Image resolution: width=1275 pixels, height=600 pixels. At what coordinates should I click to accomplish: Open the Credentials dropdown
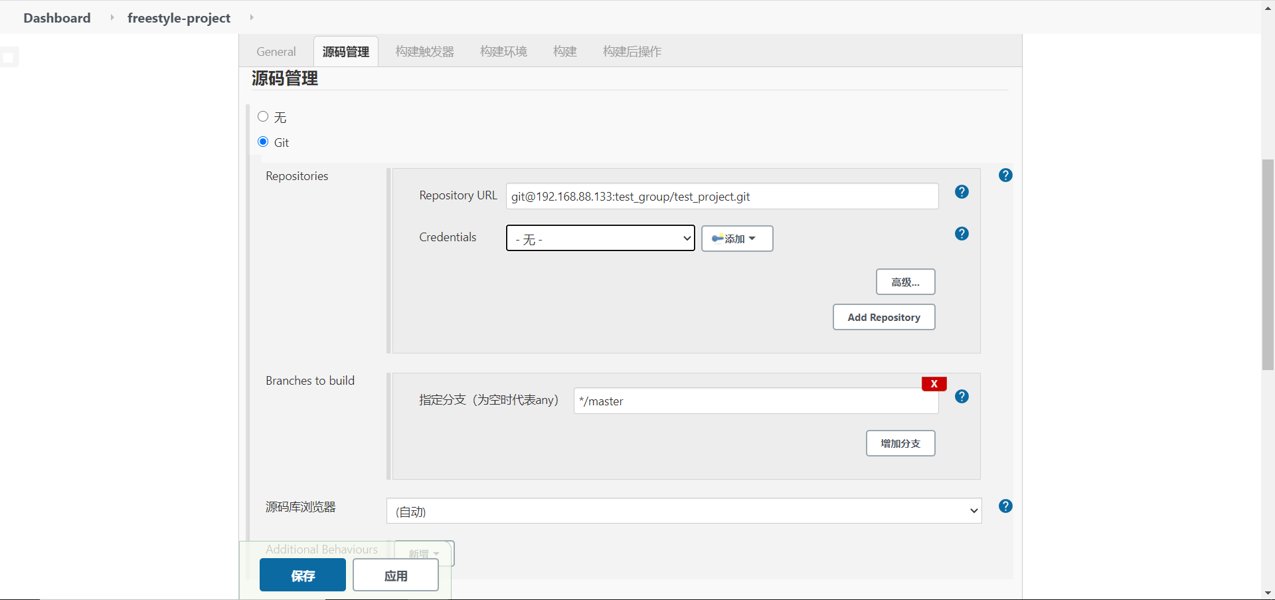600,239
